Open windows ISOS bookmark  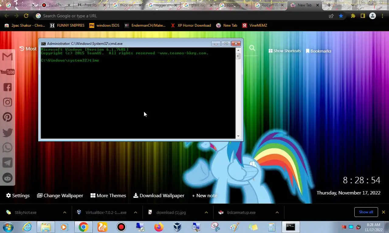point(104,25)
